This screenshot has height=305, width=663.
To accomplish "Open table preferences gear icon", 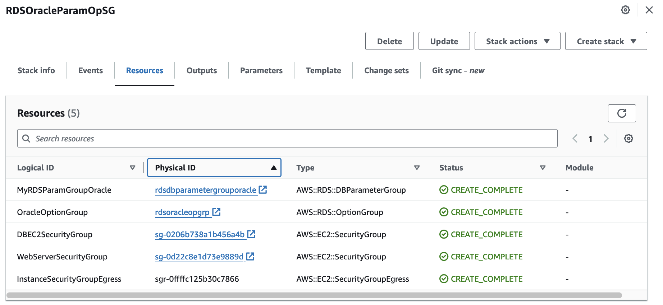I will point(628,139).
